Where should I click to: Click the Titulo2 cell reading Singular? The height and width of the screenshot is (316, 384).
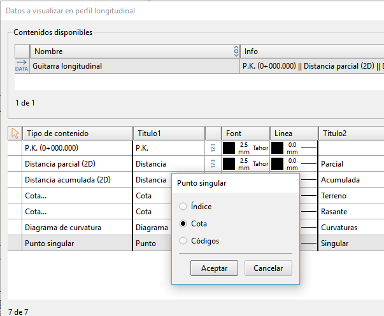[351, 243]
